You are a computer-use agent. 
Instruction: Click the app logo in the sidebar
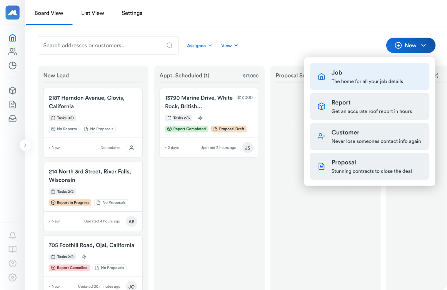coord(13,13)
